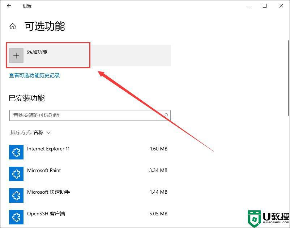290x228 pixels.
Task: Go to Settings home via house icon
Action: point(13,26)
